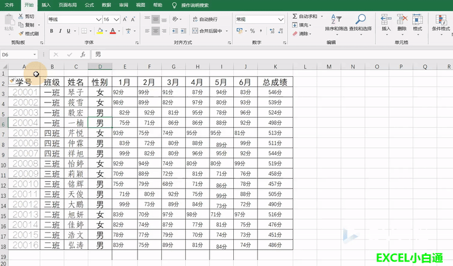Viewport: 453px width, 266px height.
Task: Click the cell Format (格式) icon
Action: pyautogui.click(x=417, y=19)
